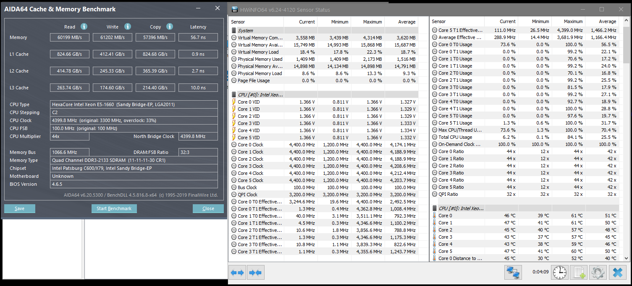Click the Close button in AIDA64
632x286 pixels.
[208, 208]
